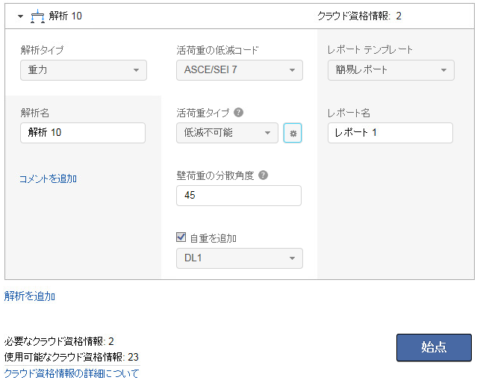The height and width of the screenshot is (386, 480).
Task: Click the help icon beside 壁荷重の分散角度
Action: [264, 175]
